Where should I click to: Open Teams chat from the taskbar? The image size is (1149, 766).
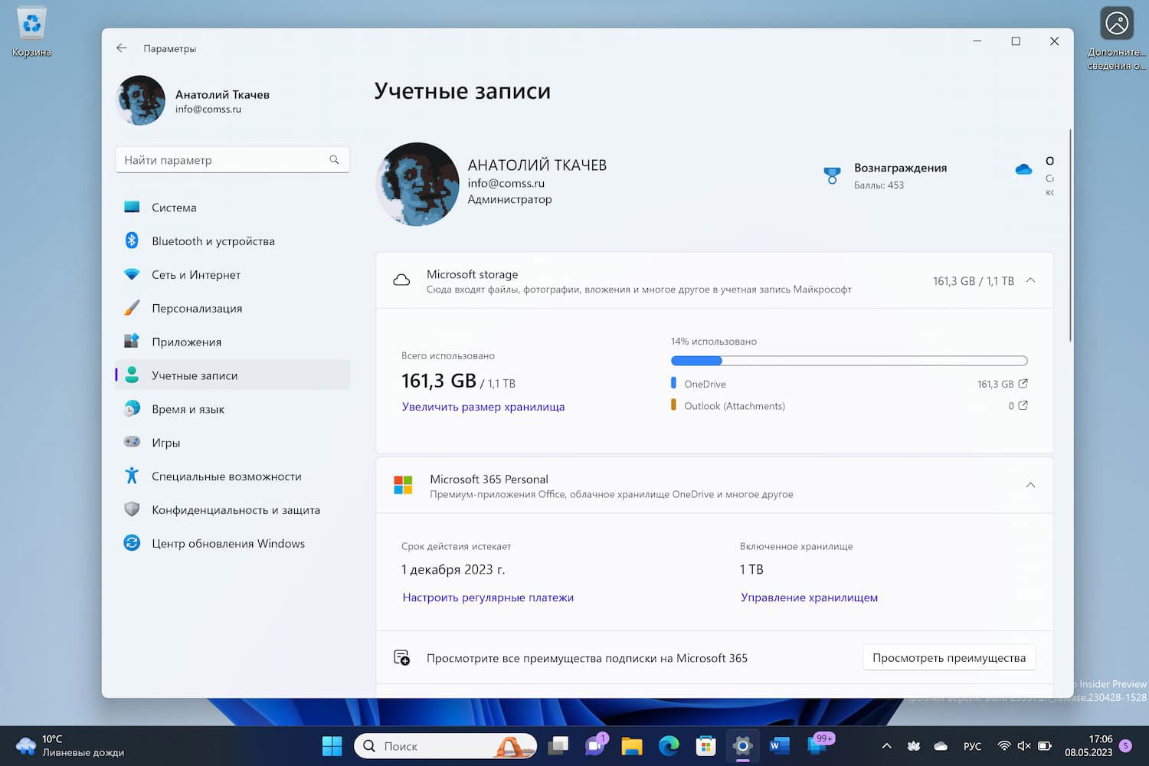(595, 746)
